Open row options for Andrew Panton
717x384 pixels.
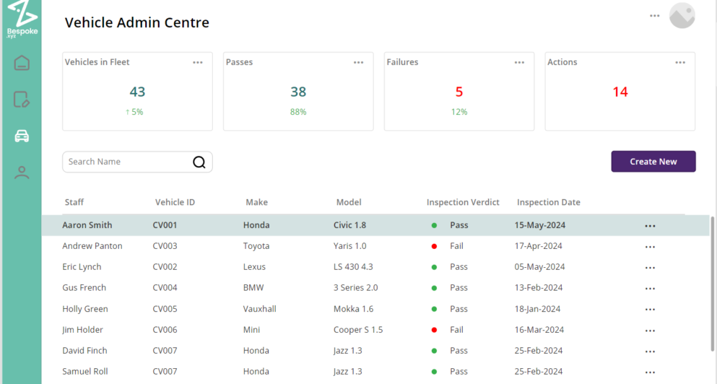click(651, 247)
